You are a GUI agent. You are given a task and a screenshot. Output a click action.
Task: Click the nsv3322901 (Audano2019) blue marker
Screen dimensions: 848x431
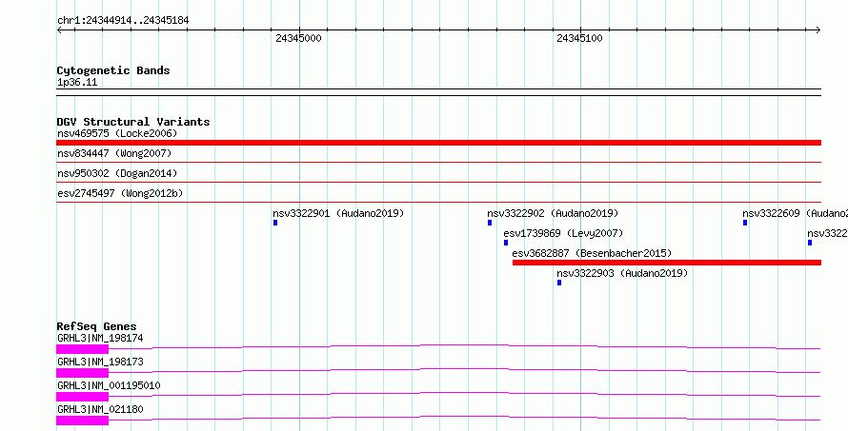click(x=275, y=223)
